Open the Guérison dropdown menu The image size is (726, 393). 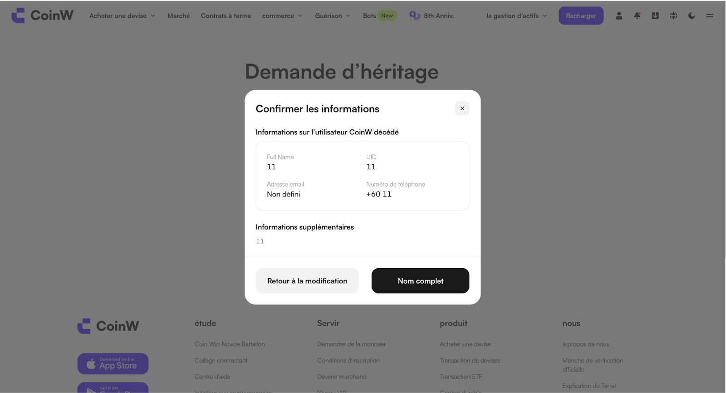click(333, 15)
